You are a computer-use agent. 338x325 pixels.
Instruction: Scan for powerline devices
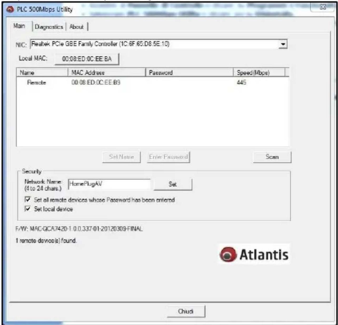pyautogui.click(x=272, y=157)
